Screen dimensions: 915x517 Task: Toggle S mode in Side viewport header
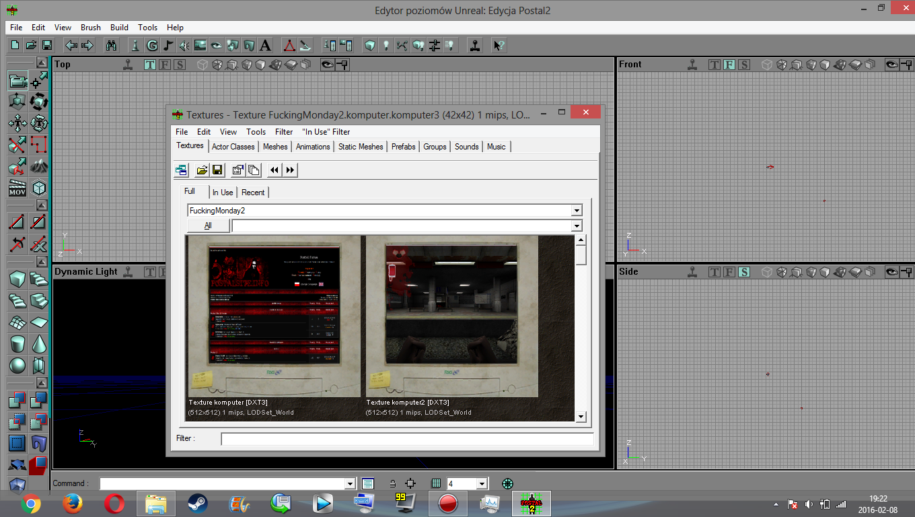(744, 272)
